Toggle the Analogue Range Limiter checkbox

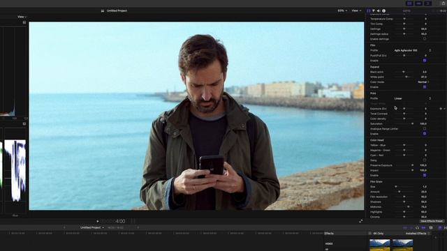425,128
